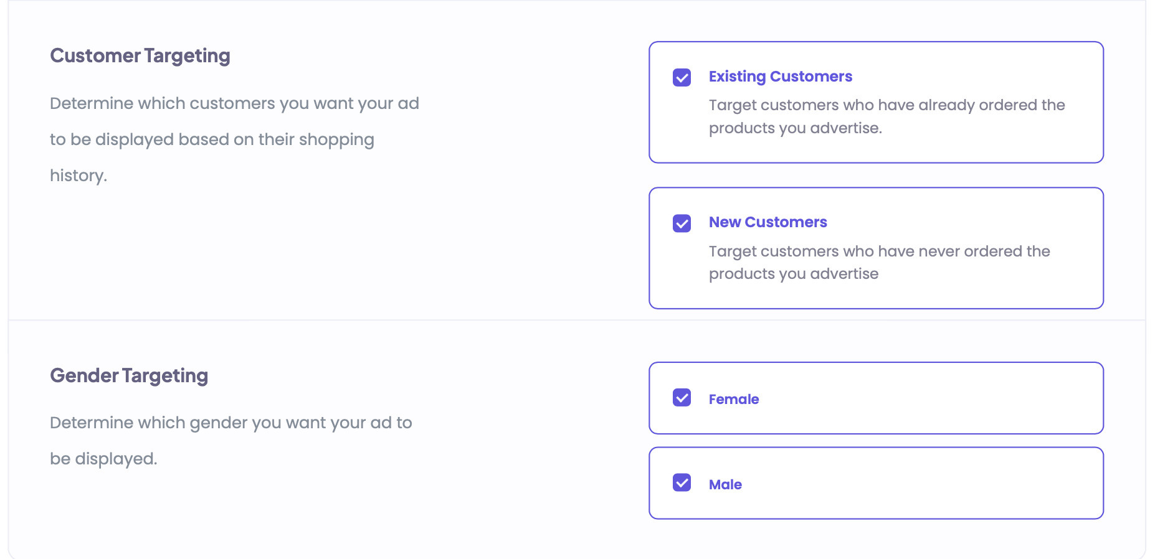Screen dimensions: 1155x559
Task: Click the Male option label
Action: tap(725, 484)
